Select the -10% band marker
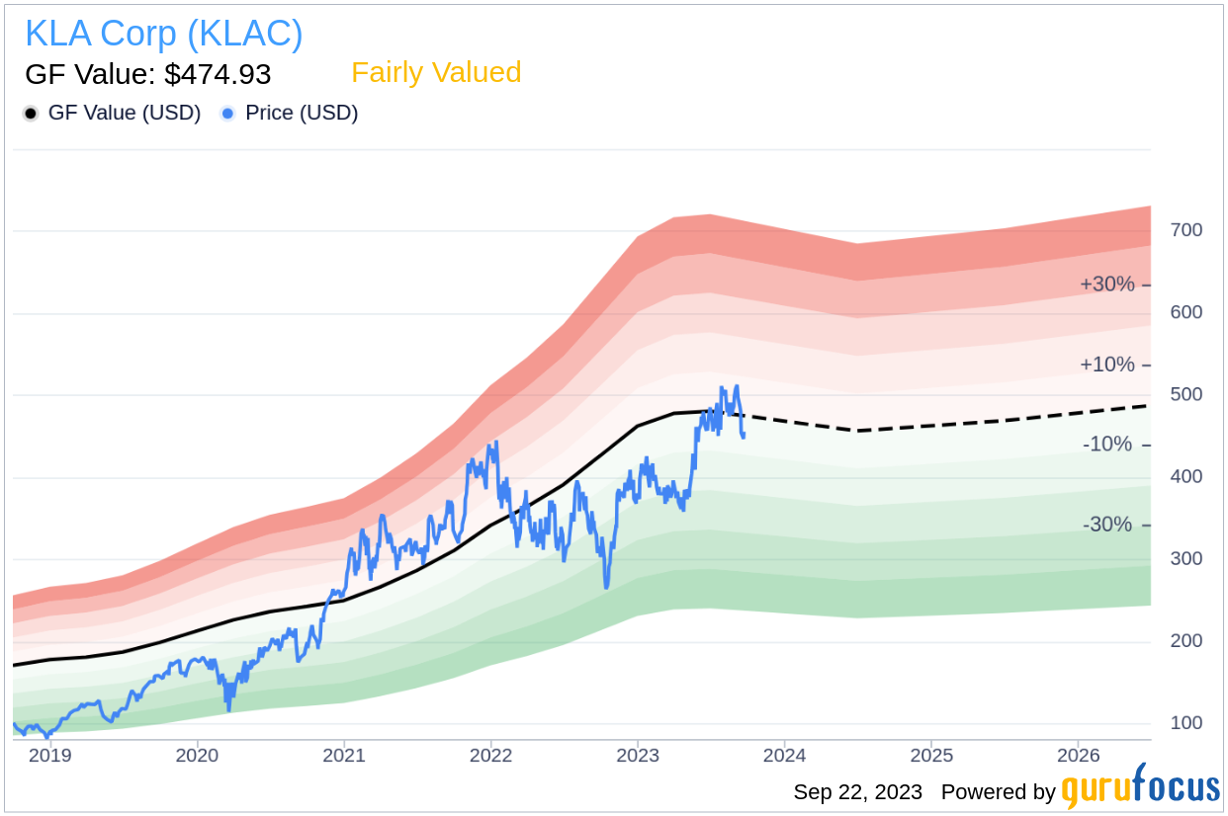This screenshot has height=816, width=1228. pos(1107,445)
